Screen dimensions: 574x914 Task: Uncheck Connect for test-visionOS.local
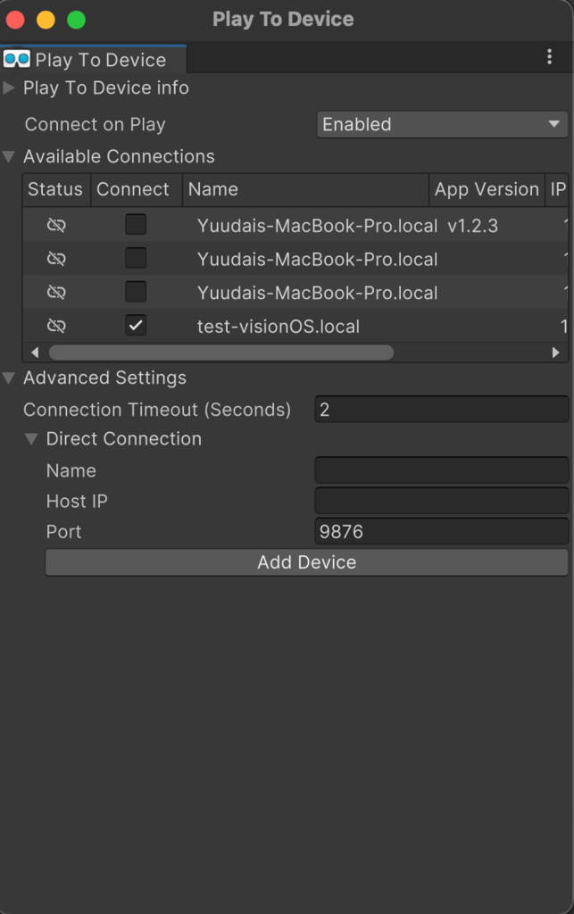[x=136, y=325]
